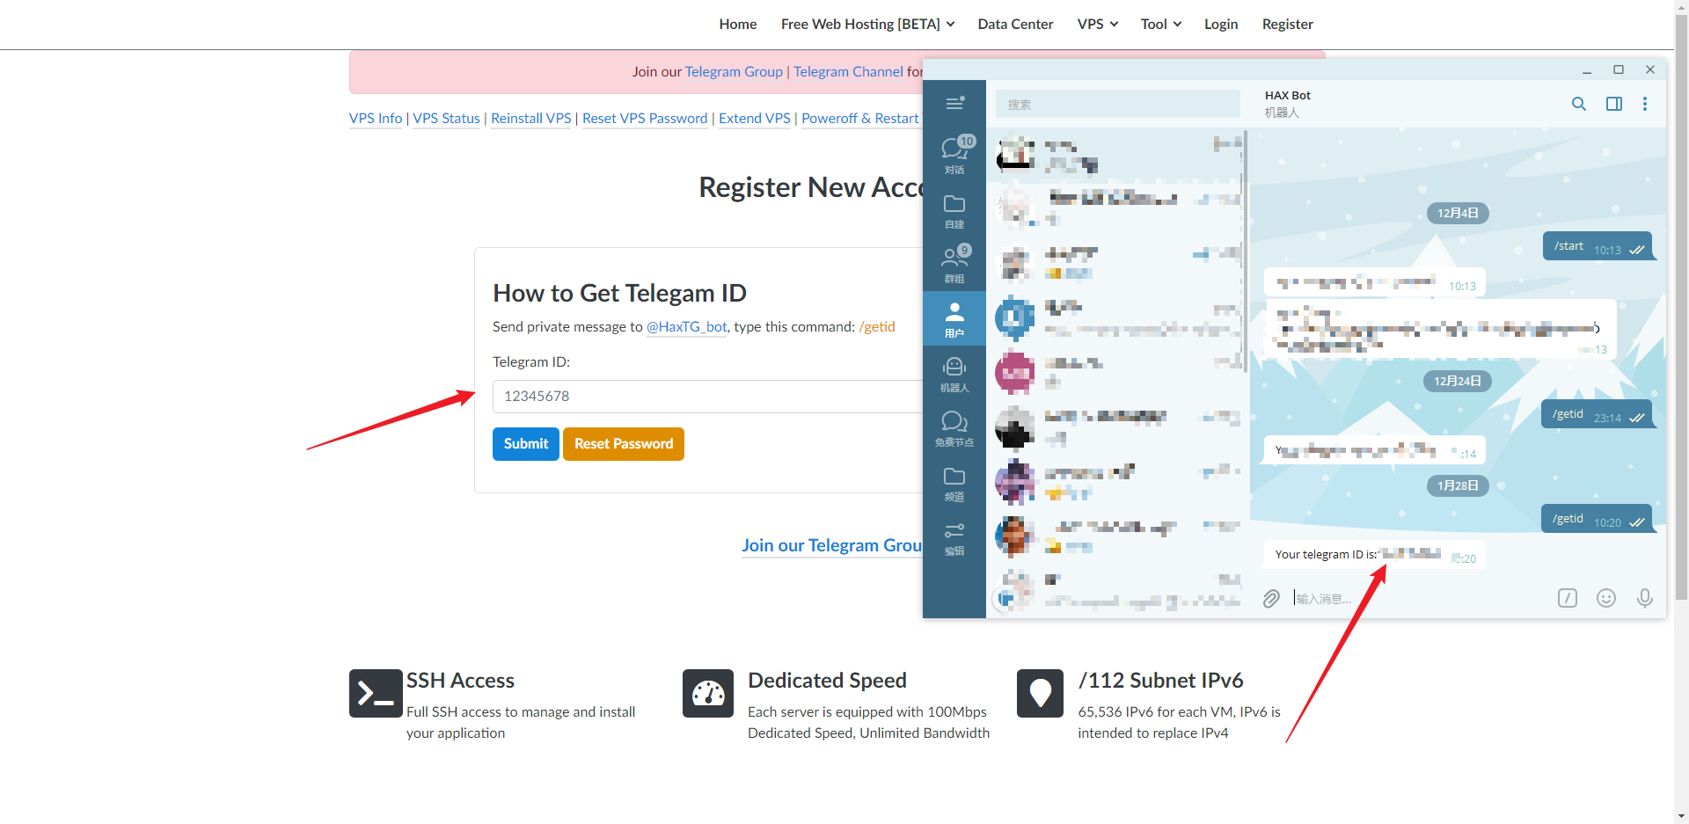Open the emoji picker in Telegram
The height and width of the screenshot is (824, 1689).
(1606, 598)
